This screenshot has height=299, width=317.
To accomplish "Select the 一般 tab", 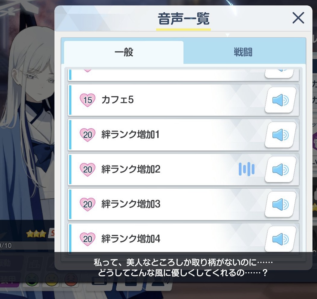I will 124,52.
